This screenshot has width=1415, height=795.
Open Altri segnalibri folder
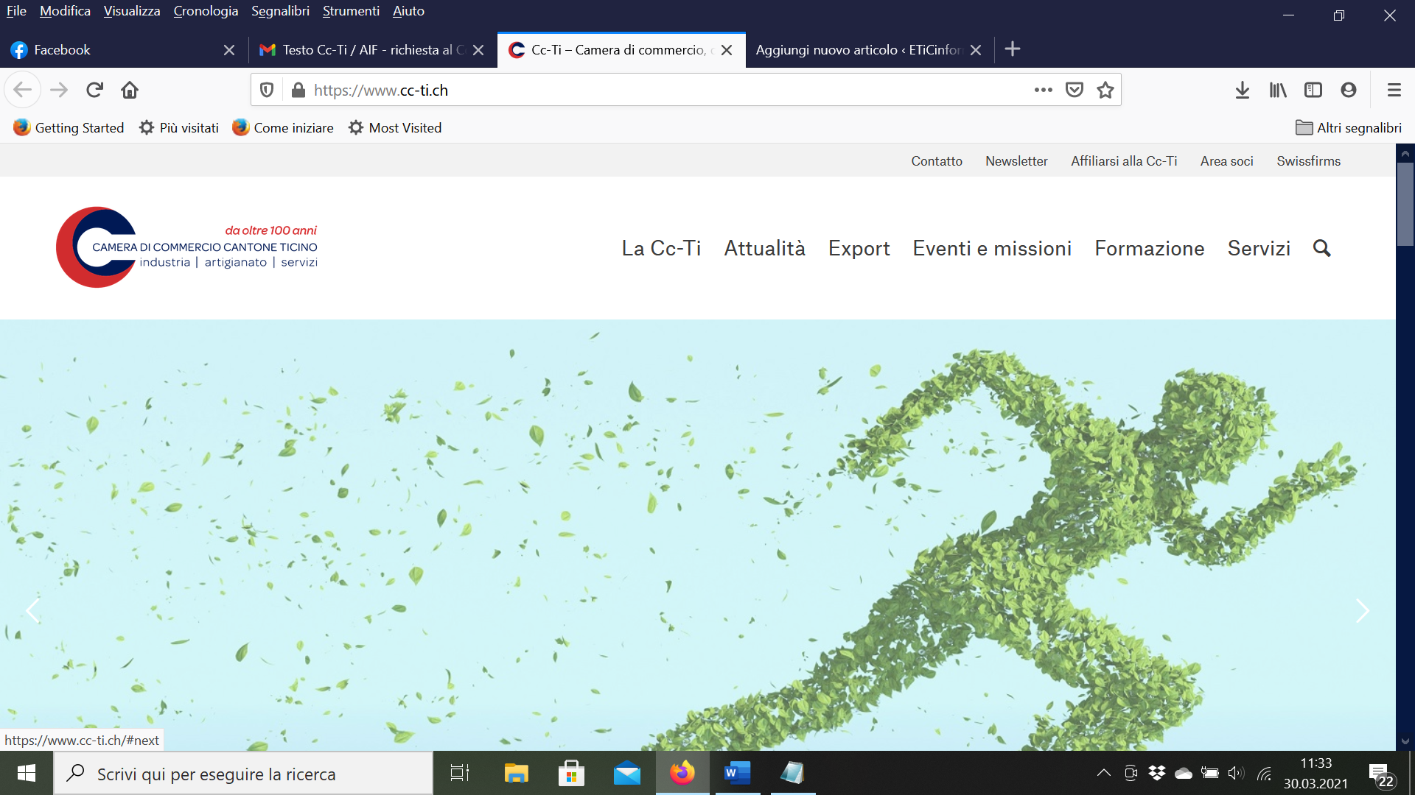[x=1349, y=127]
